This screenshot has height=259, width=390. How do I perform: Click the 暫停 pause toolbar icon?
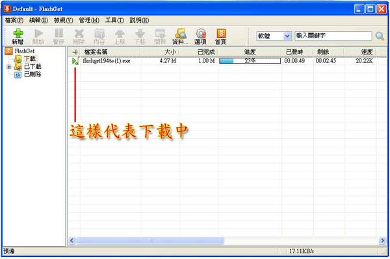[x=59, y=36]
